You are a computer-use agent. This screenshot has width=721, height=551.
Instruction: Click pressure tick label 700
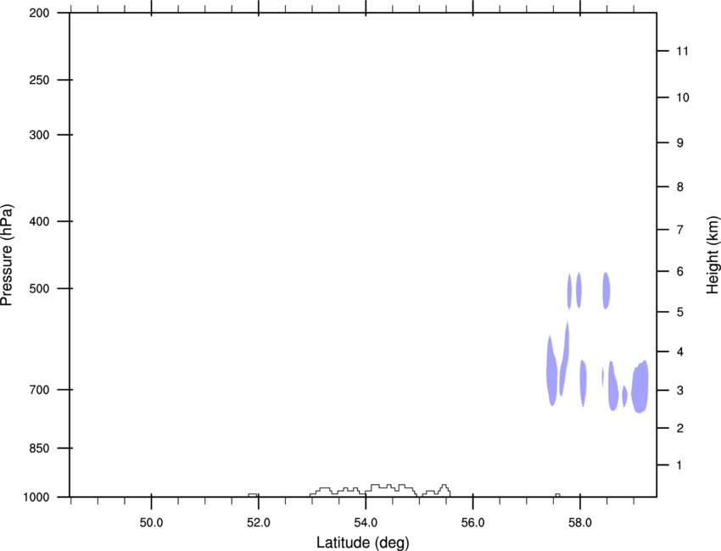coord(39,390)
